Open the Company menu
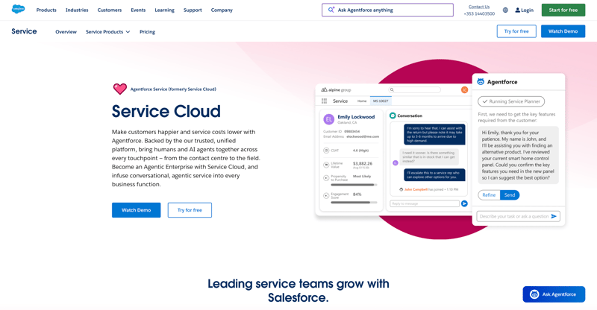Image resolution: width=597 pixels, height=310 pixels. point(222,10)
